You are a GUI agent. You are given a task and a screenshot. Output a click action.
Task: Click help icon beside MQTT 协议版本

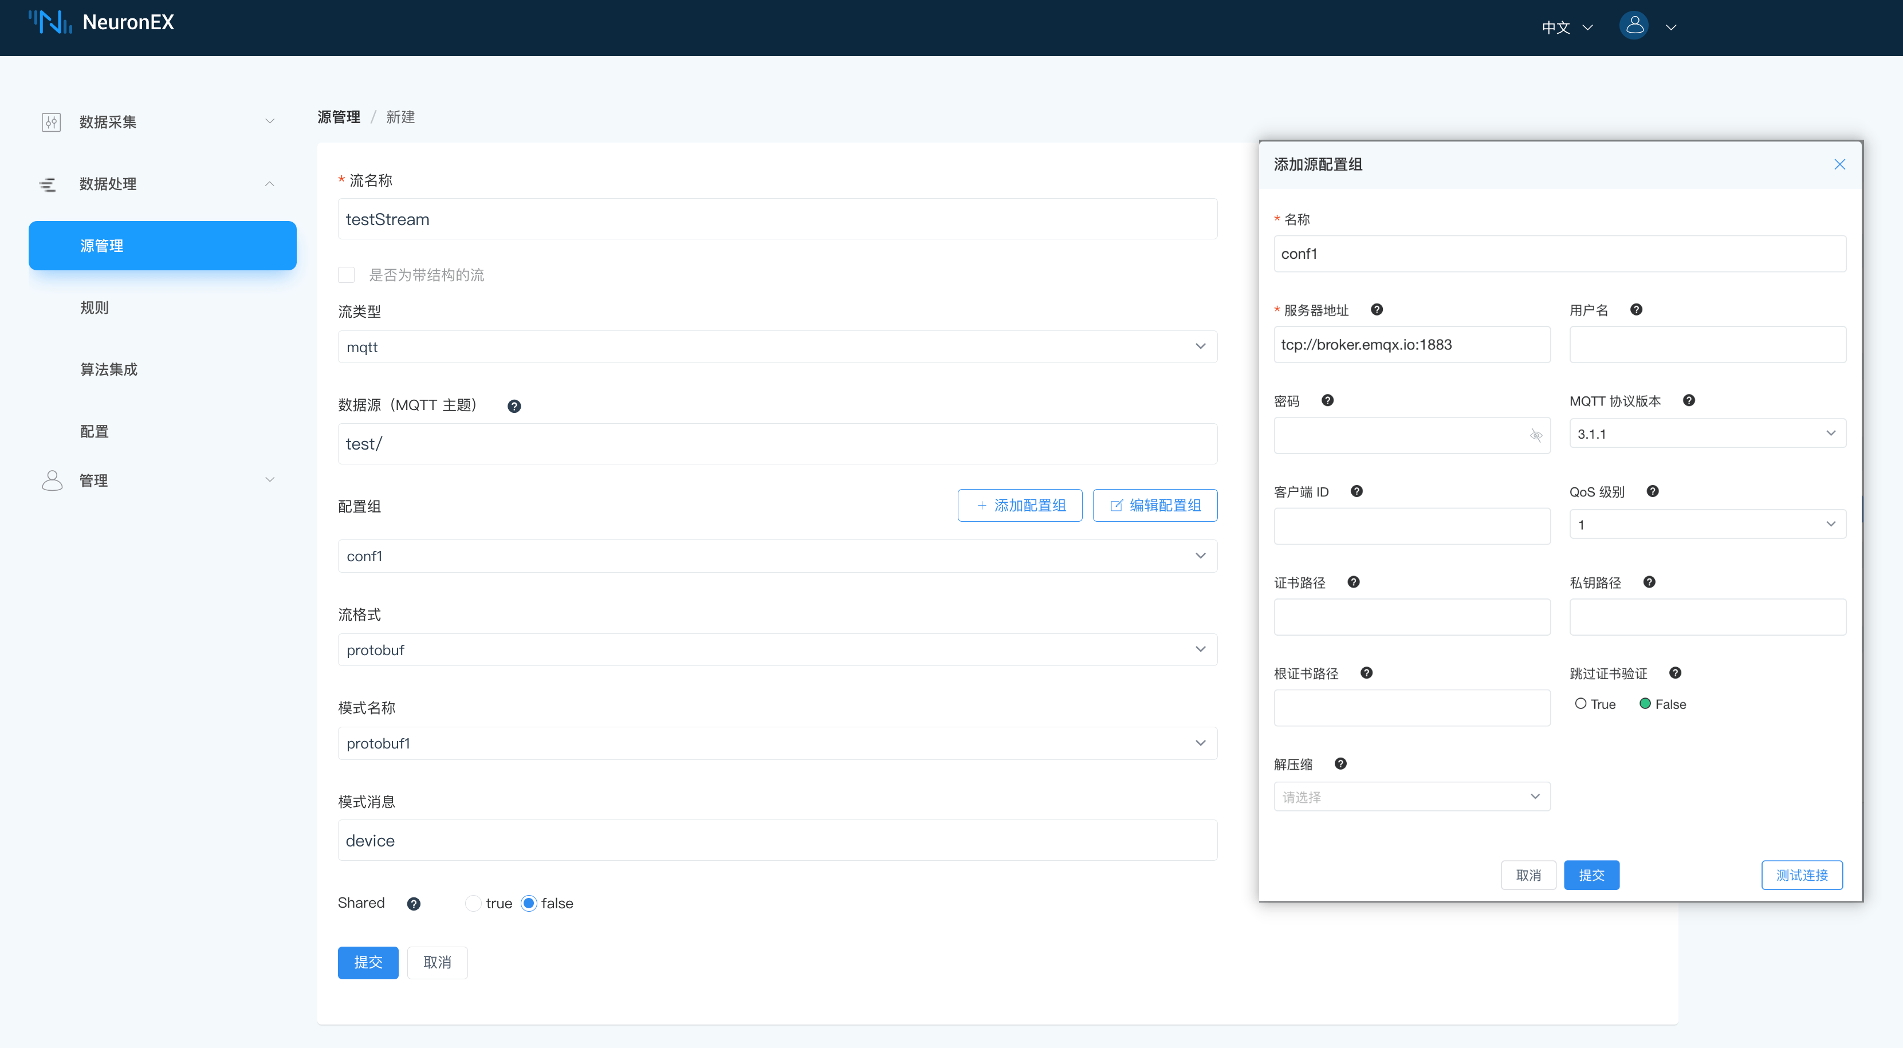pyautogui.click(x=1689, y=400)
